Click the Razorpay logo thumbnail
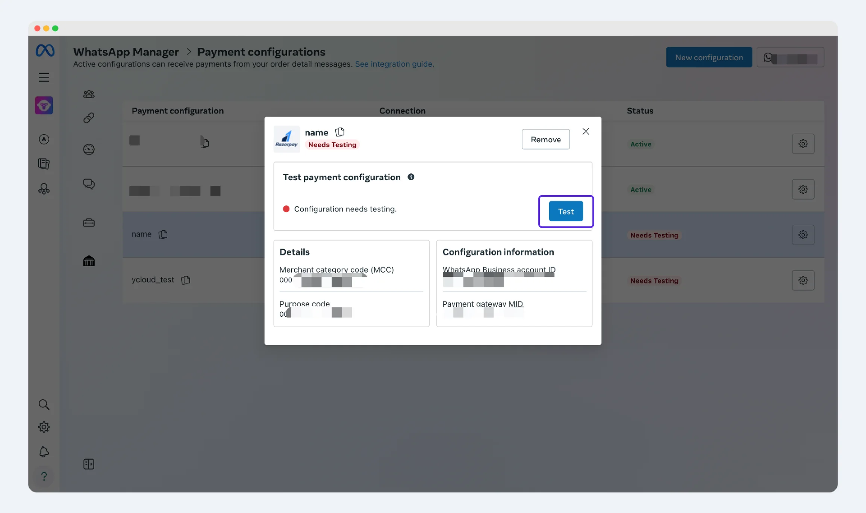 (286, 139)
